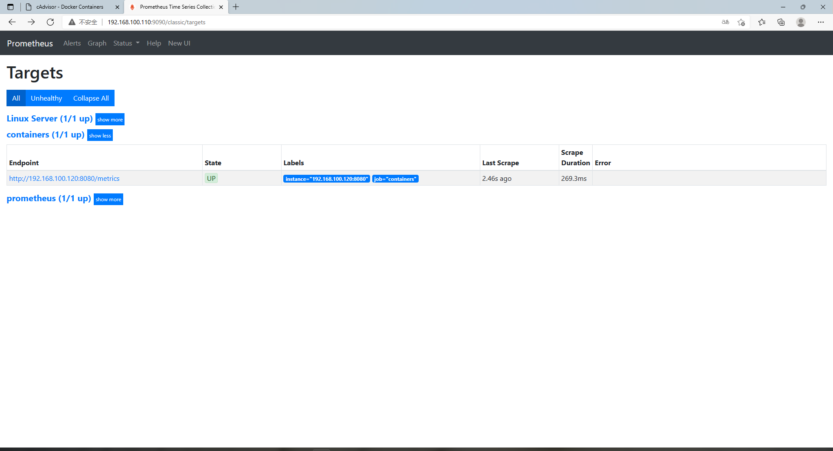This screenshot has width=833, height=451.
Task: Click the not-secure warning icon
Action: tap(72, 22)
